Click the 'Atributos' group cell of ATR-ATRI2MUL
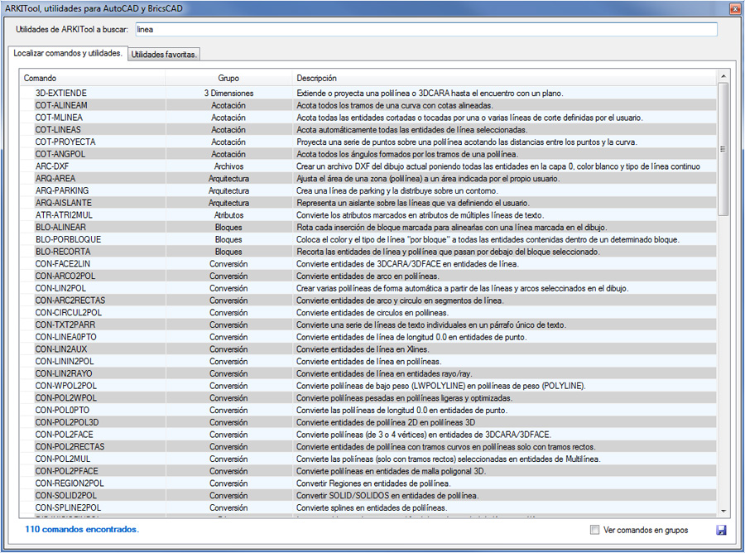Screen dimensions: 745x553 click(x=228, y=215)
